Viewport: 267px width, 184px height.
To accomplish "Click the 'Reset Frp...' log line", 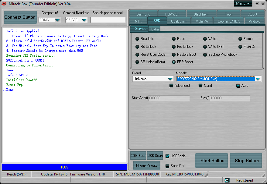I will click(x=17, y=85).
